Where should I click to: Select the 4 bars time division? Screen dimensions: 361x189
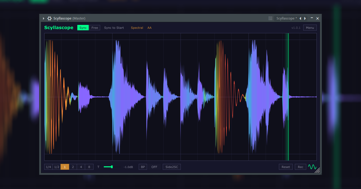tap(81, 167)
